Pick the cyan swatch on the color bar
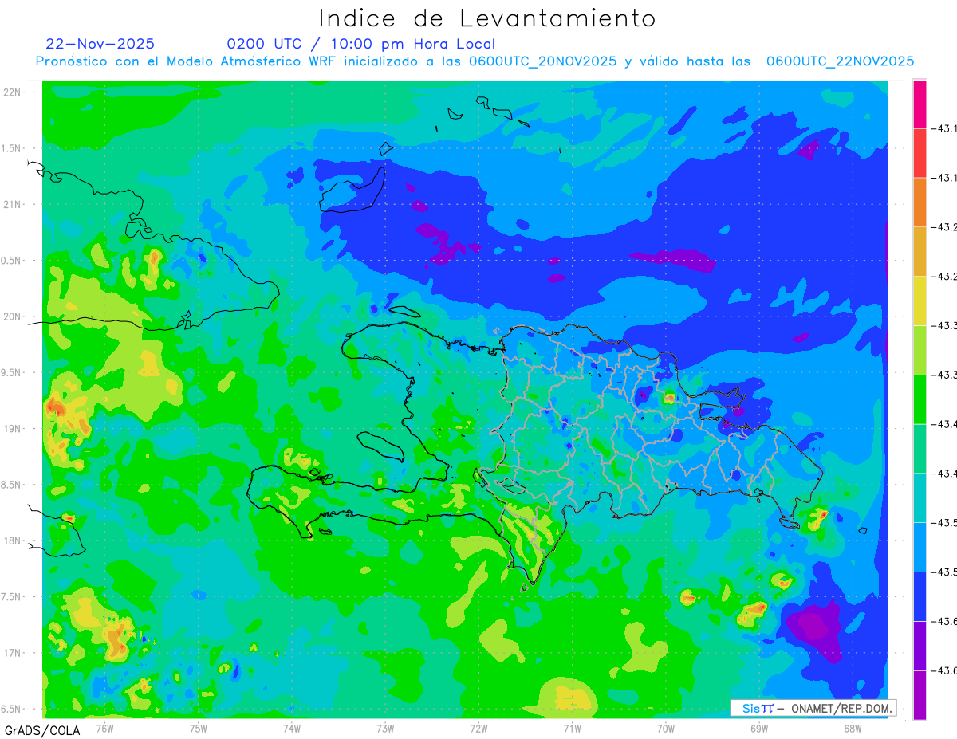Viewport: 957px width, 739px height. (x=920, y=498)
